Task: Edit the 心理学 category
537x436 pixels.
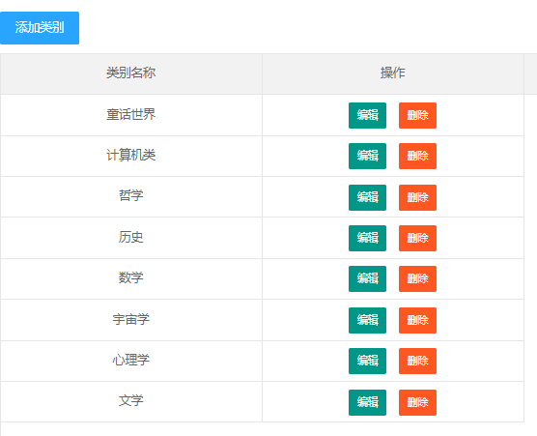Action: point(367,361)
